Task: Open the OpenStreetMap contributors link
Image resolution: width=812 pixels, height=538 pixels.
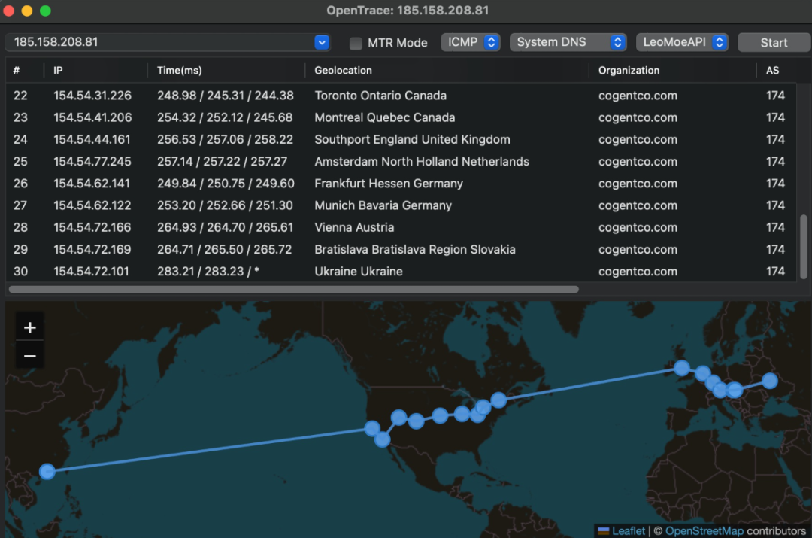Action: coord(704,530)
